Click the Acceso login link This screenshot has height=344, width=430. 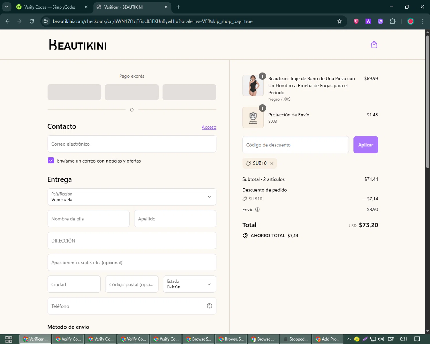click(x=209, y=127)
